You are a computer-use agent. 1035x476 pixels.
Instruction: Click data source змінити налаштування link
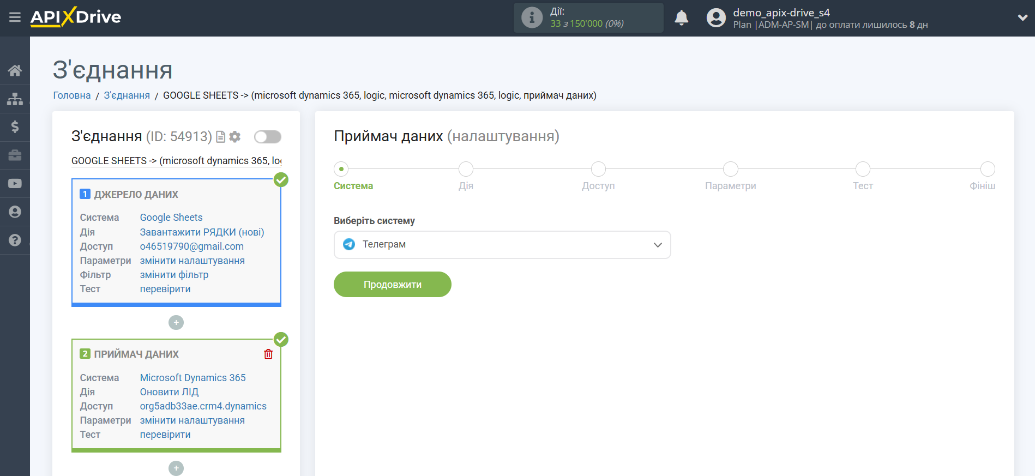[x=192, y=261]
